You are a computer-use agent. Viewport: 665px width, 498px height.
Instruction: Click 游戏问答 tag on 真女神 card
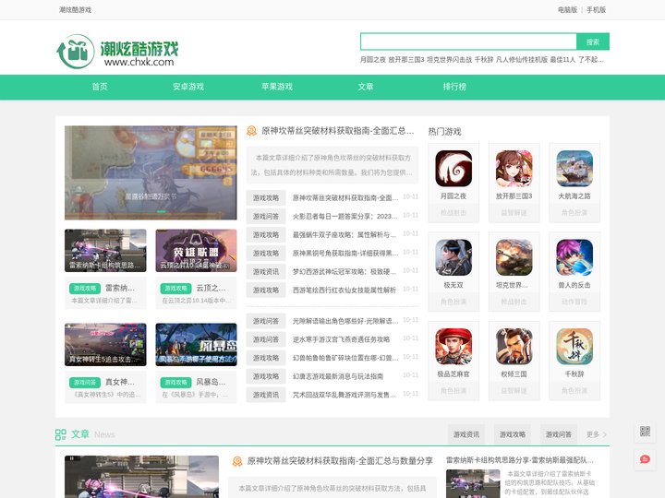[85, 383]
